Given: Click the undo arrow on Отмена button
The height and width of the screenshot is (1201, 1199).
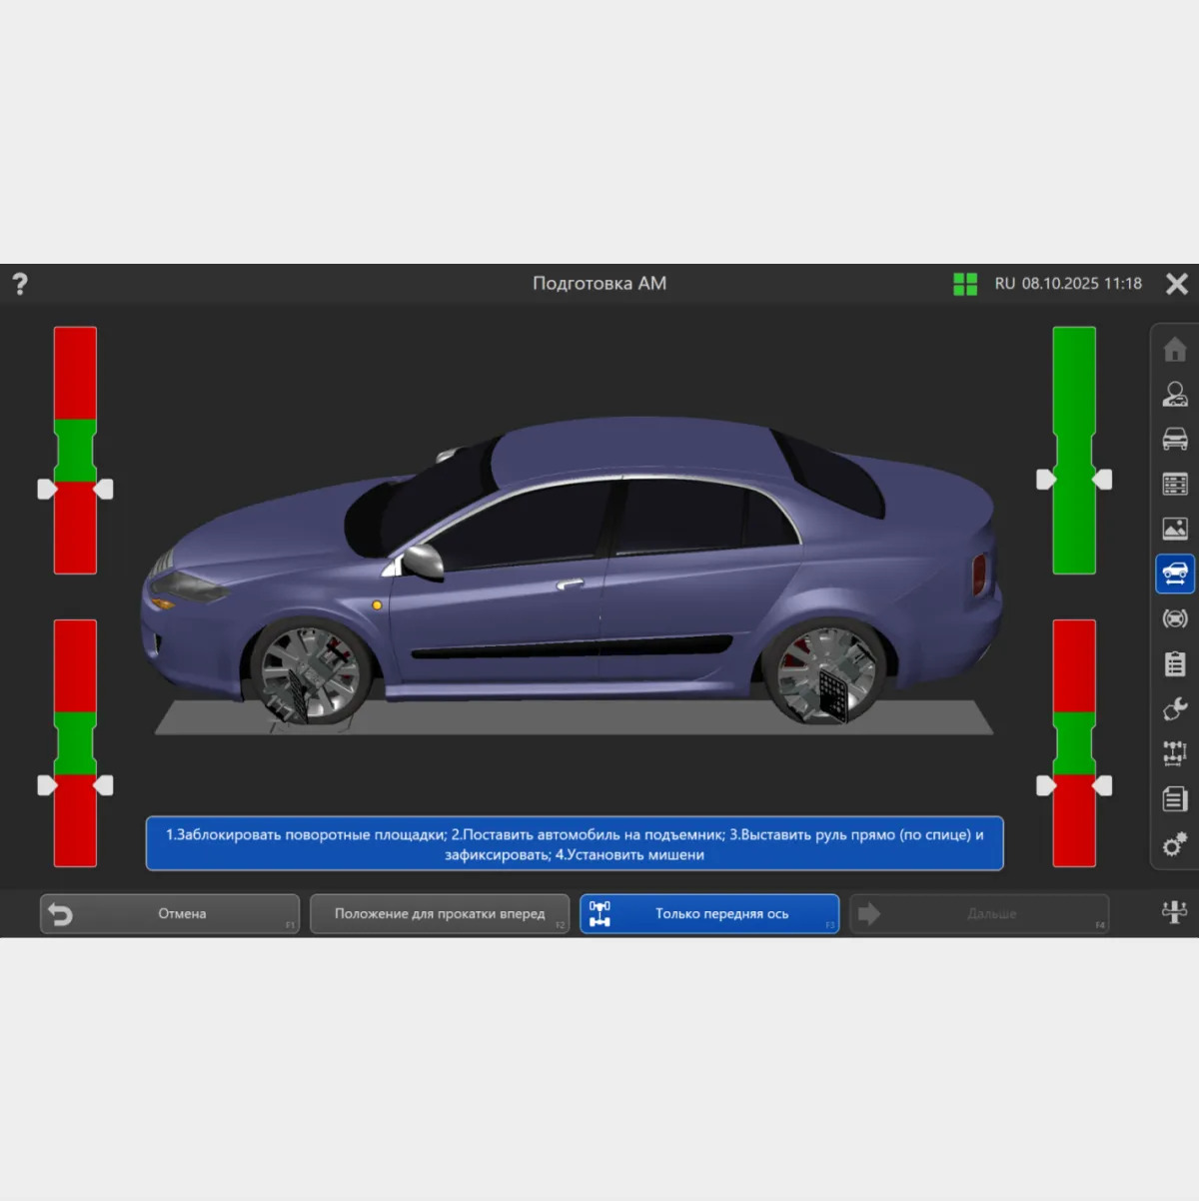Looking at the screenshot, I should click(61, 914).
